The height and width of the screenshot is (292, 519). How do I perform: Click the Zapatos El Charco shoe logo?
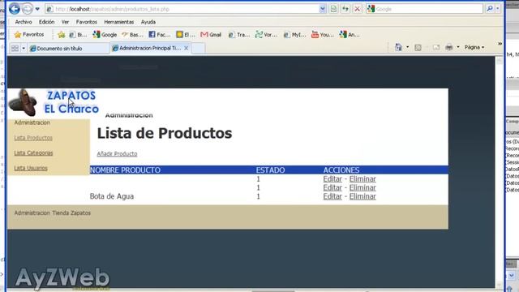pyautogui.click(x=54, y=103)
